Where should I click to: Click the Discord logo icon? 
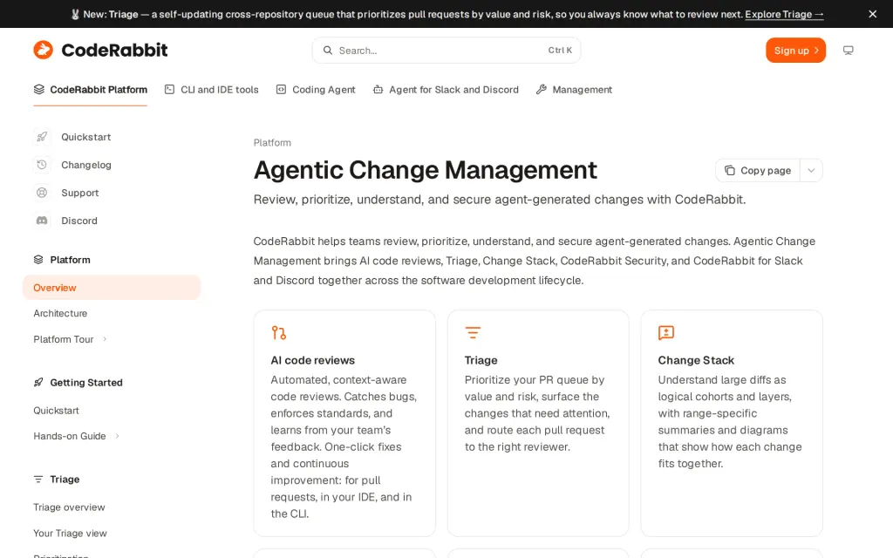coord(42,221)
